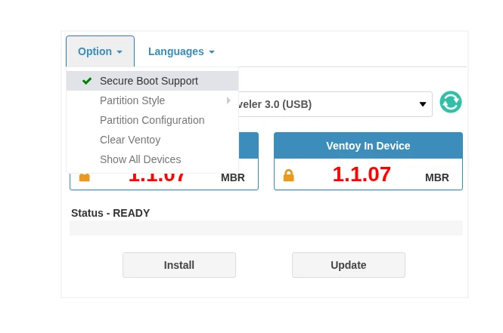This screenshot has height=333, width=503.
Task: Click the lock icon in Ventoy In Device
Action: (288, 175)
